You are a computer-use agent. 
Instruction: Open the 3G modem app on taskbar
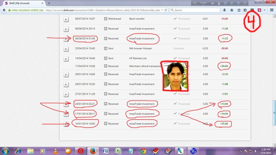coord(193,151)
